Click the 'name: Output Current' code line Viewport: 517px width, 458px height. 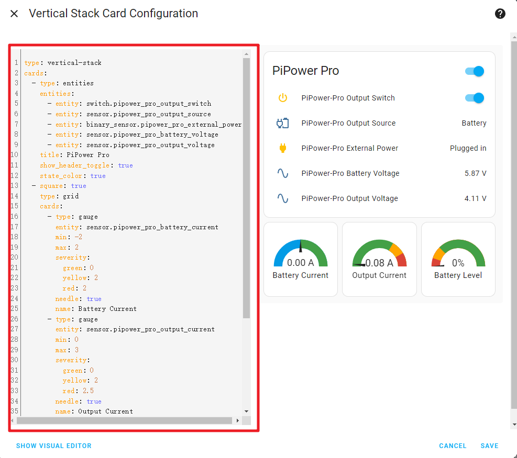[x=94, y=411]
